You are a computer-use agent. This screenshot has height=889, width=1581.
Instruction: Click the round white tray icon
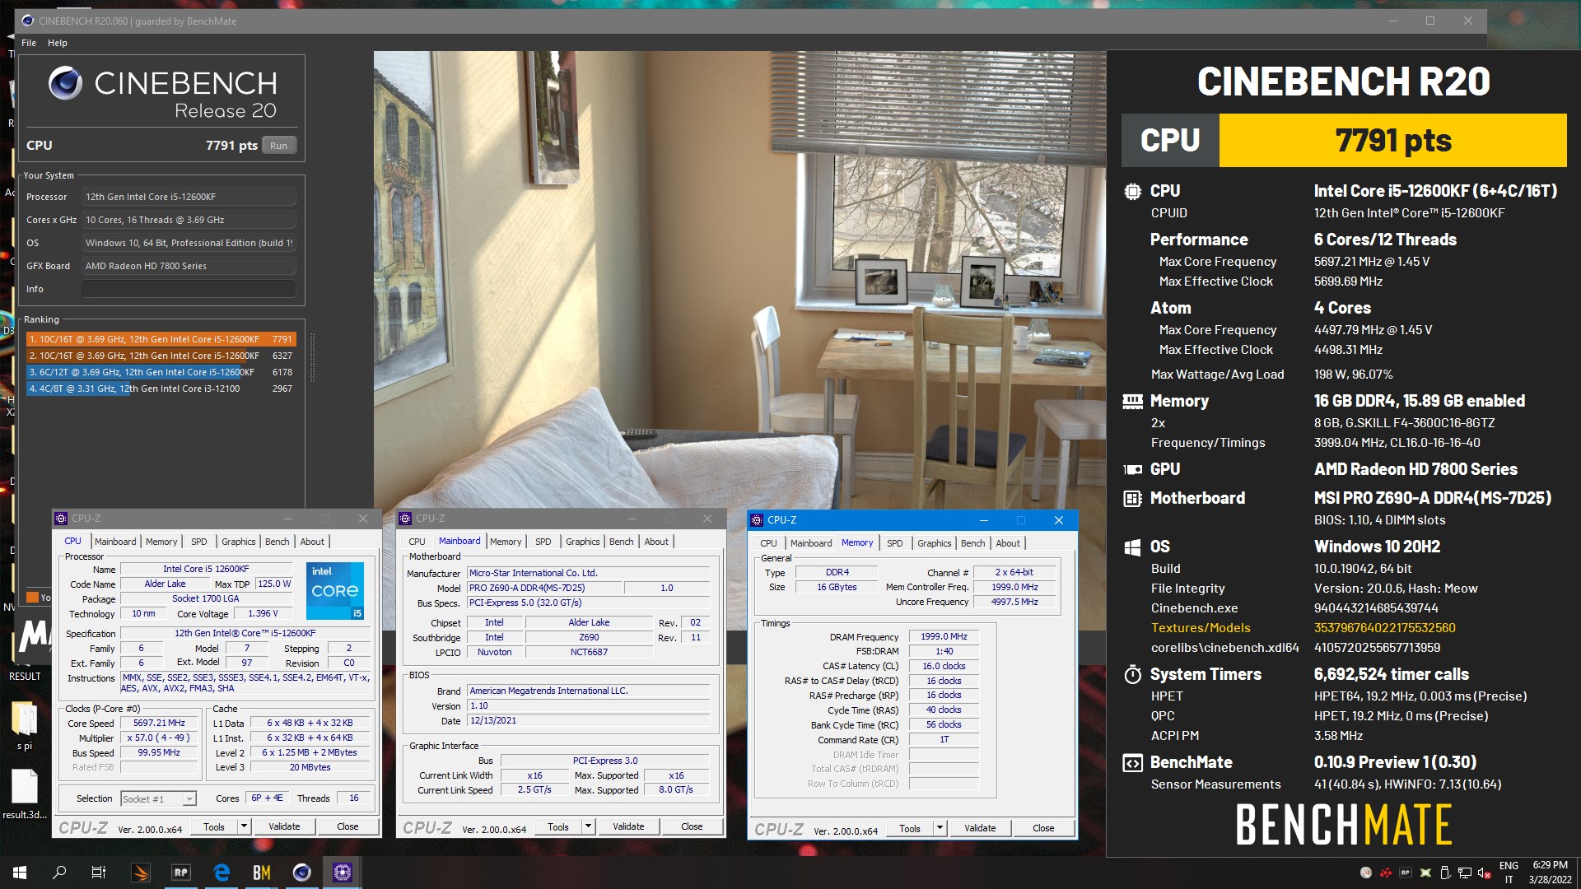[1366, 873]
